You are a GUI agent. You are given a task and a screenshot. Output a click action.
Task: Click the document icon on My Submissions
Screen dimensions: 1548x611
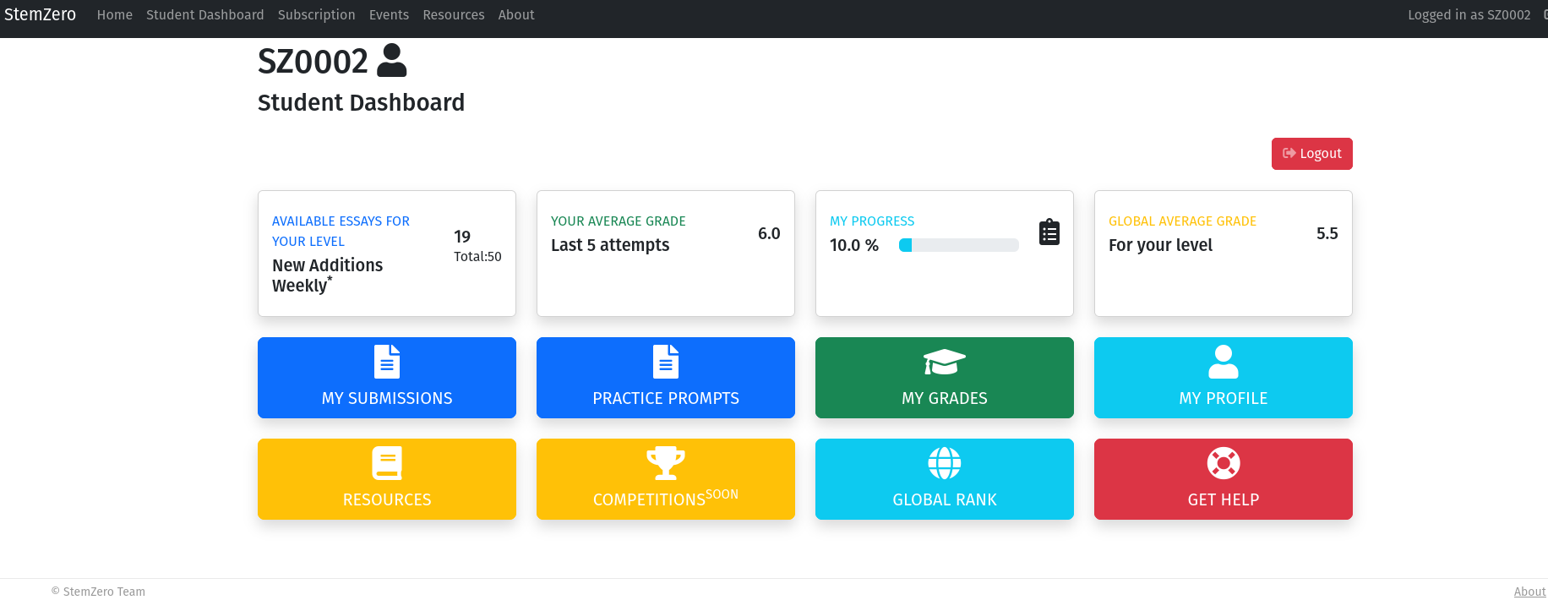point(387,362)
